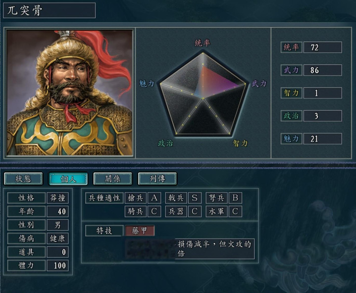Click the 藤甲 special skill badge
This screenshot has width=356, height=293.
click(x=140, y=231)
